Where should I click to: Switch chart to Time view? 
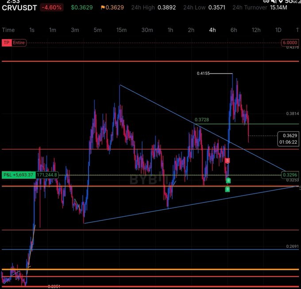click(x=8, y=30)
